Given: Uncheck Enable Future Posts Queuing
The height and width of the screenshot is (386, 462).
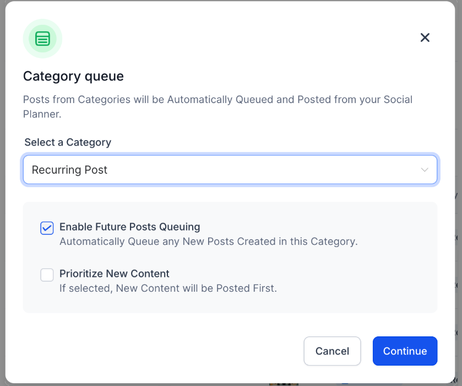Looking at the screenshot, I should (47, 228).
